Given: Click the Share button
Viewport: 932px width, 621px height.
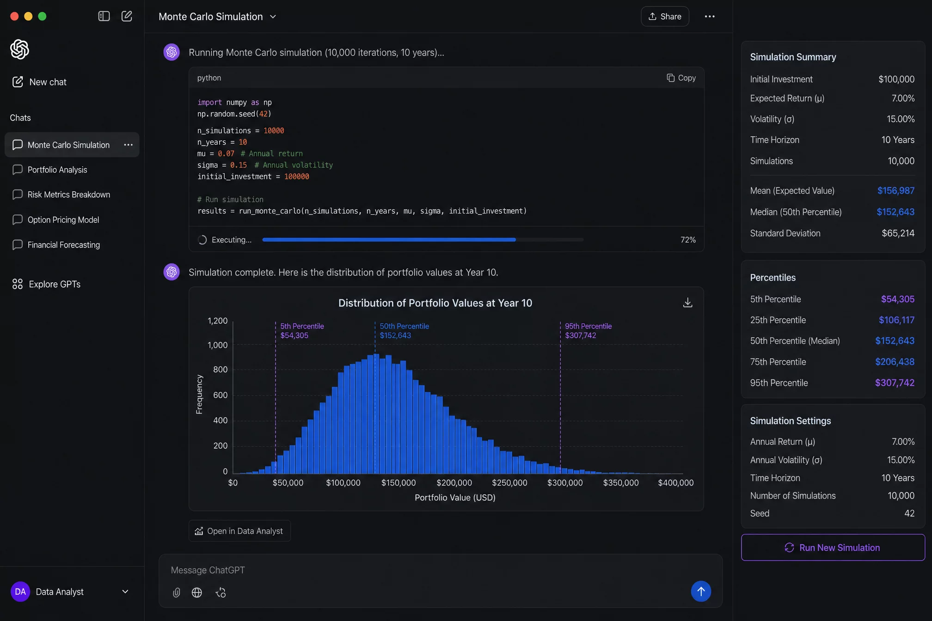Looking at the screenshot, I should tap(665, 17).
